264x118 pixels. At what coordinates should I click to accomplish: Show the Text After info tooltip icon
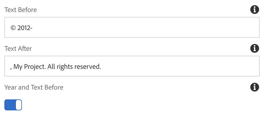(x=255, y=48)
